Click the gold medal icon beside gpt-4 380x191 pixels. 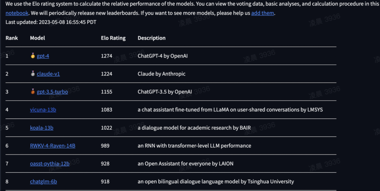33,56
